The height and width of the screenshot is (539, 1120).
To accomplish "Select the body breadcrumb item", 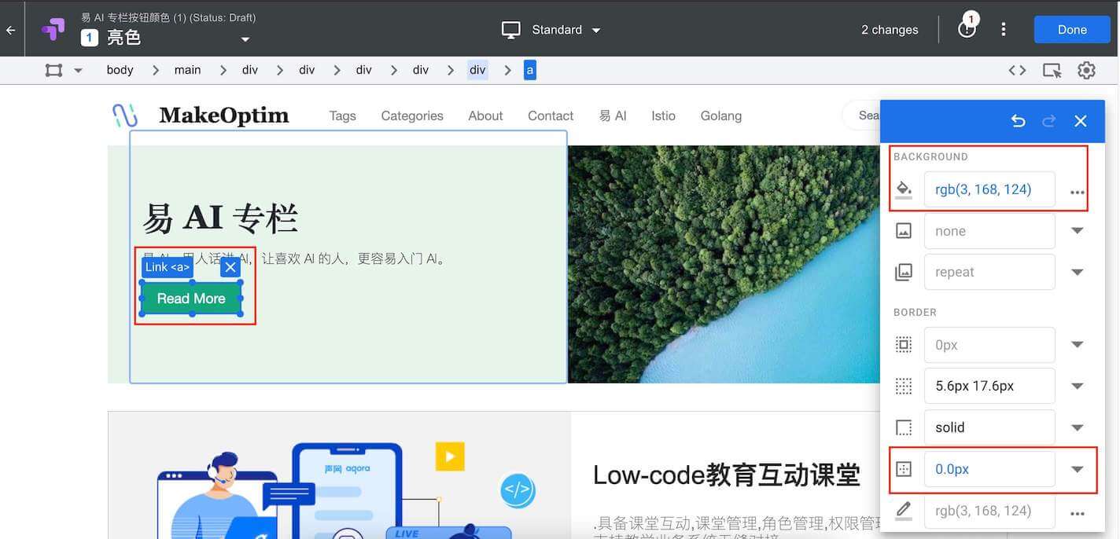I will (x=120, y=70).
